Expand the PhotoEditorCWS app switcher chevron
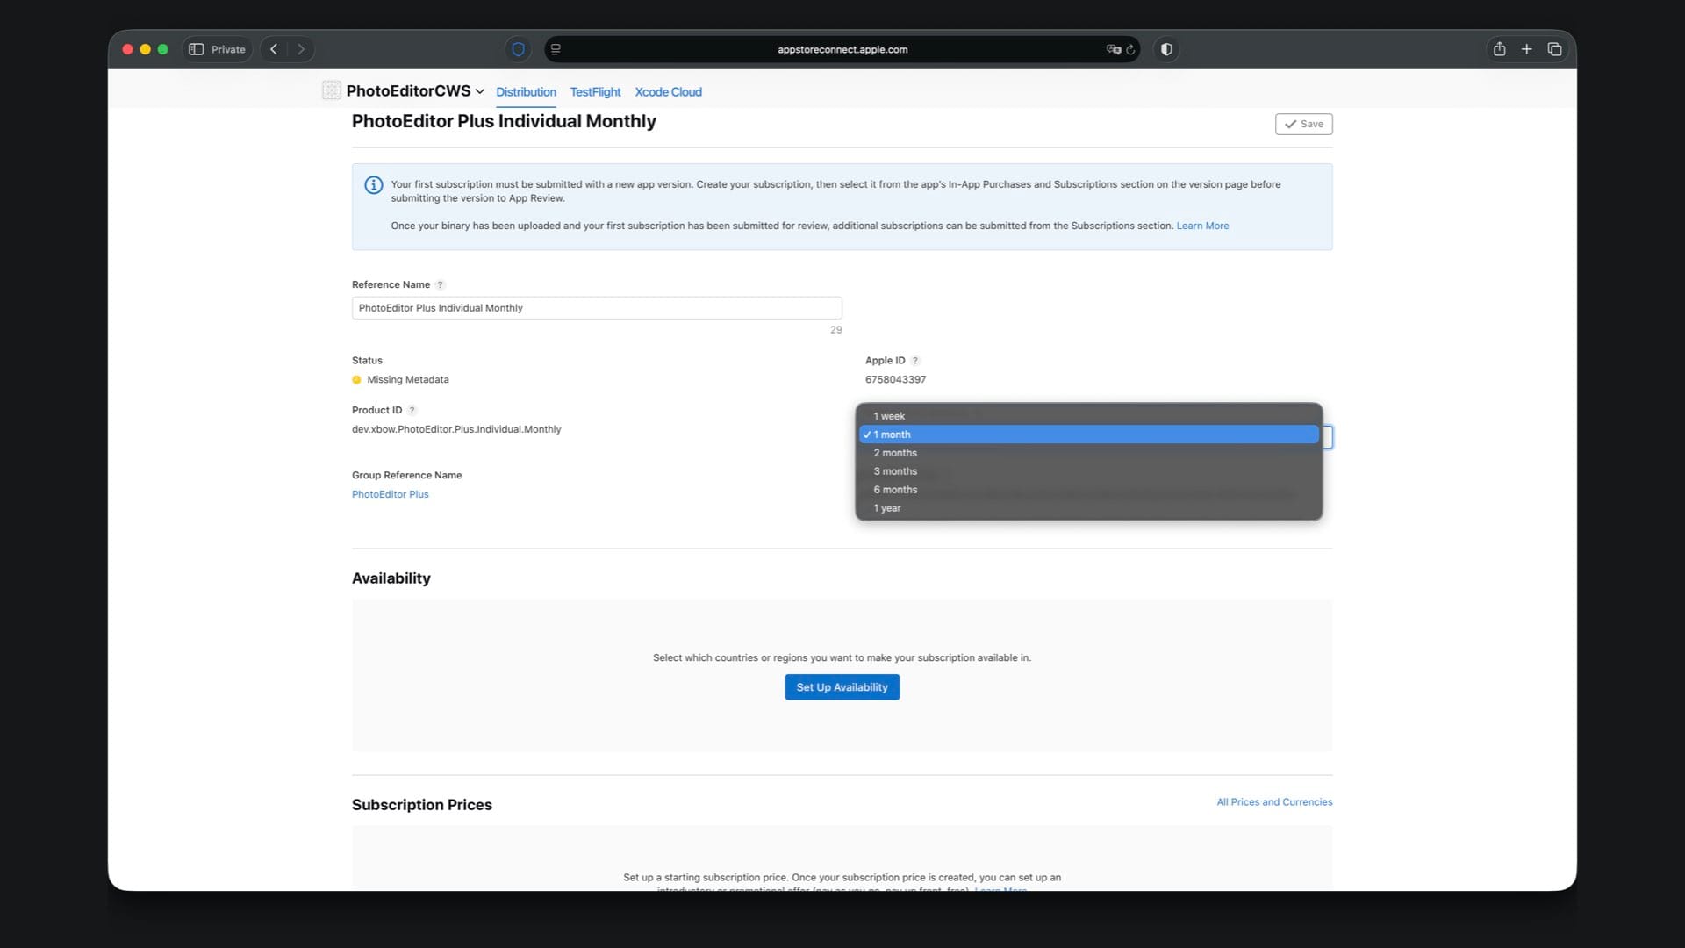This screenshot has width=1685, height=948. coord(480,91)
